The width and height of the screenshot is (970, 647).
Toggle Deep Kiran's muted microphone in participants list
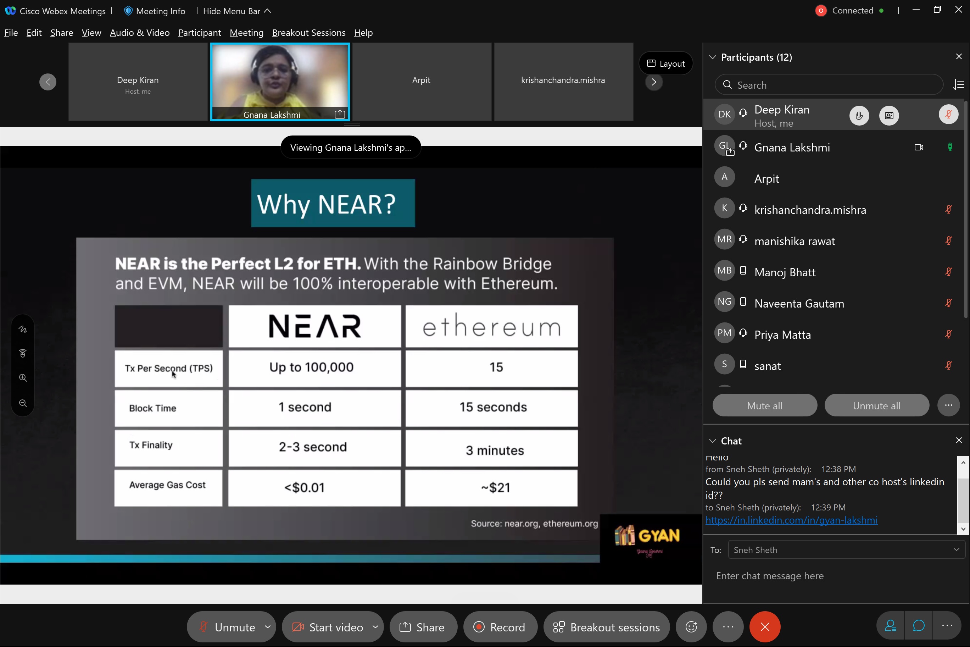[948, 115]
